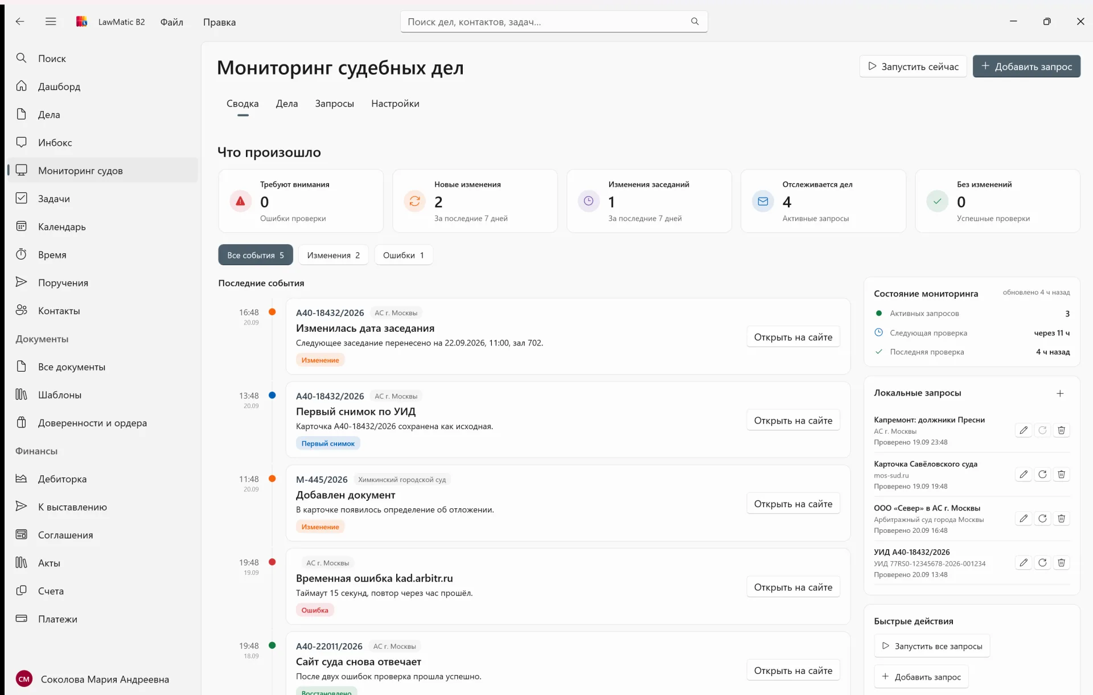1093x695 pixels.
Task: Open Дашборд in the sidebar
Action: point(102,87)
